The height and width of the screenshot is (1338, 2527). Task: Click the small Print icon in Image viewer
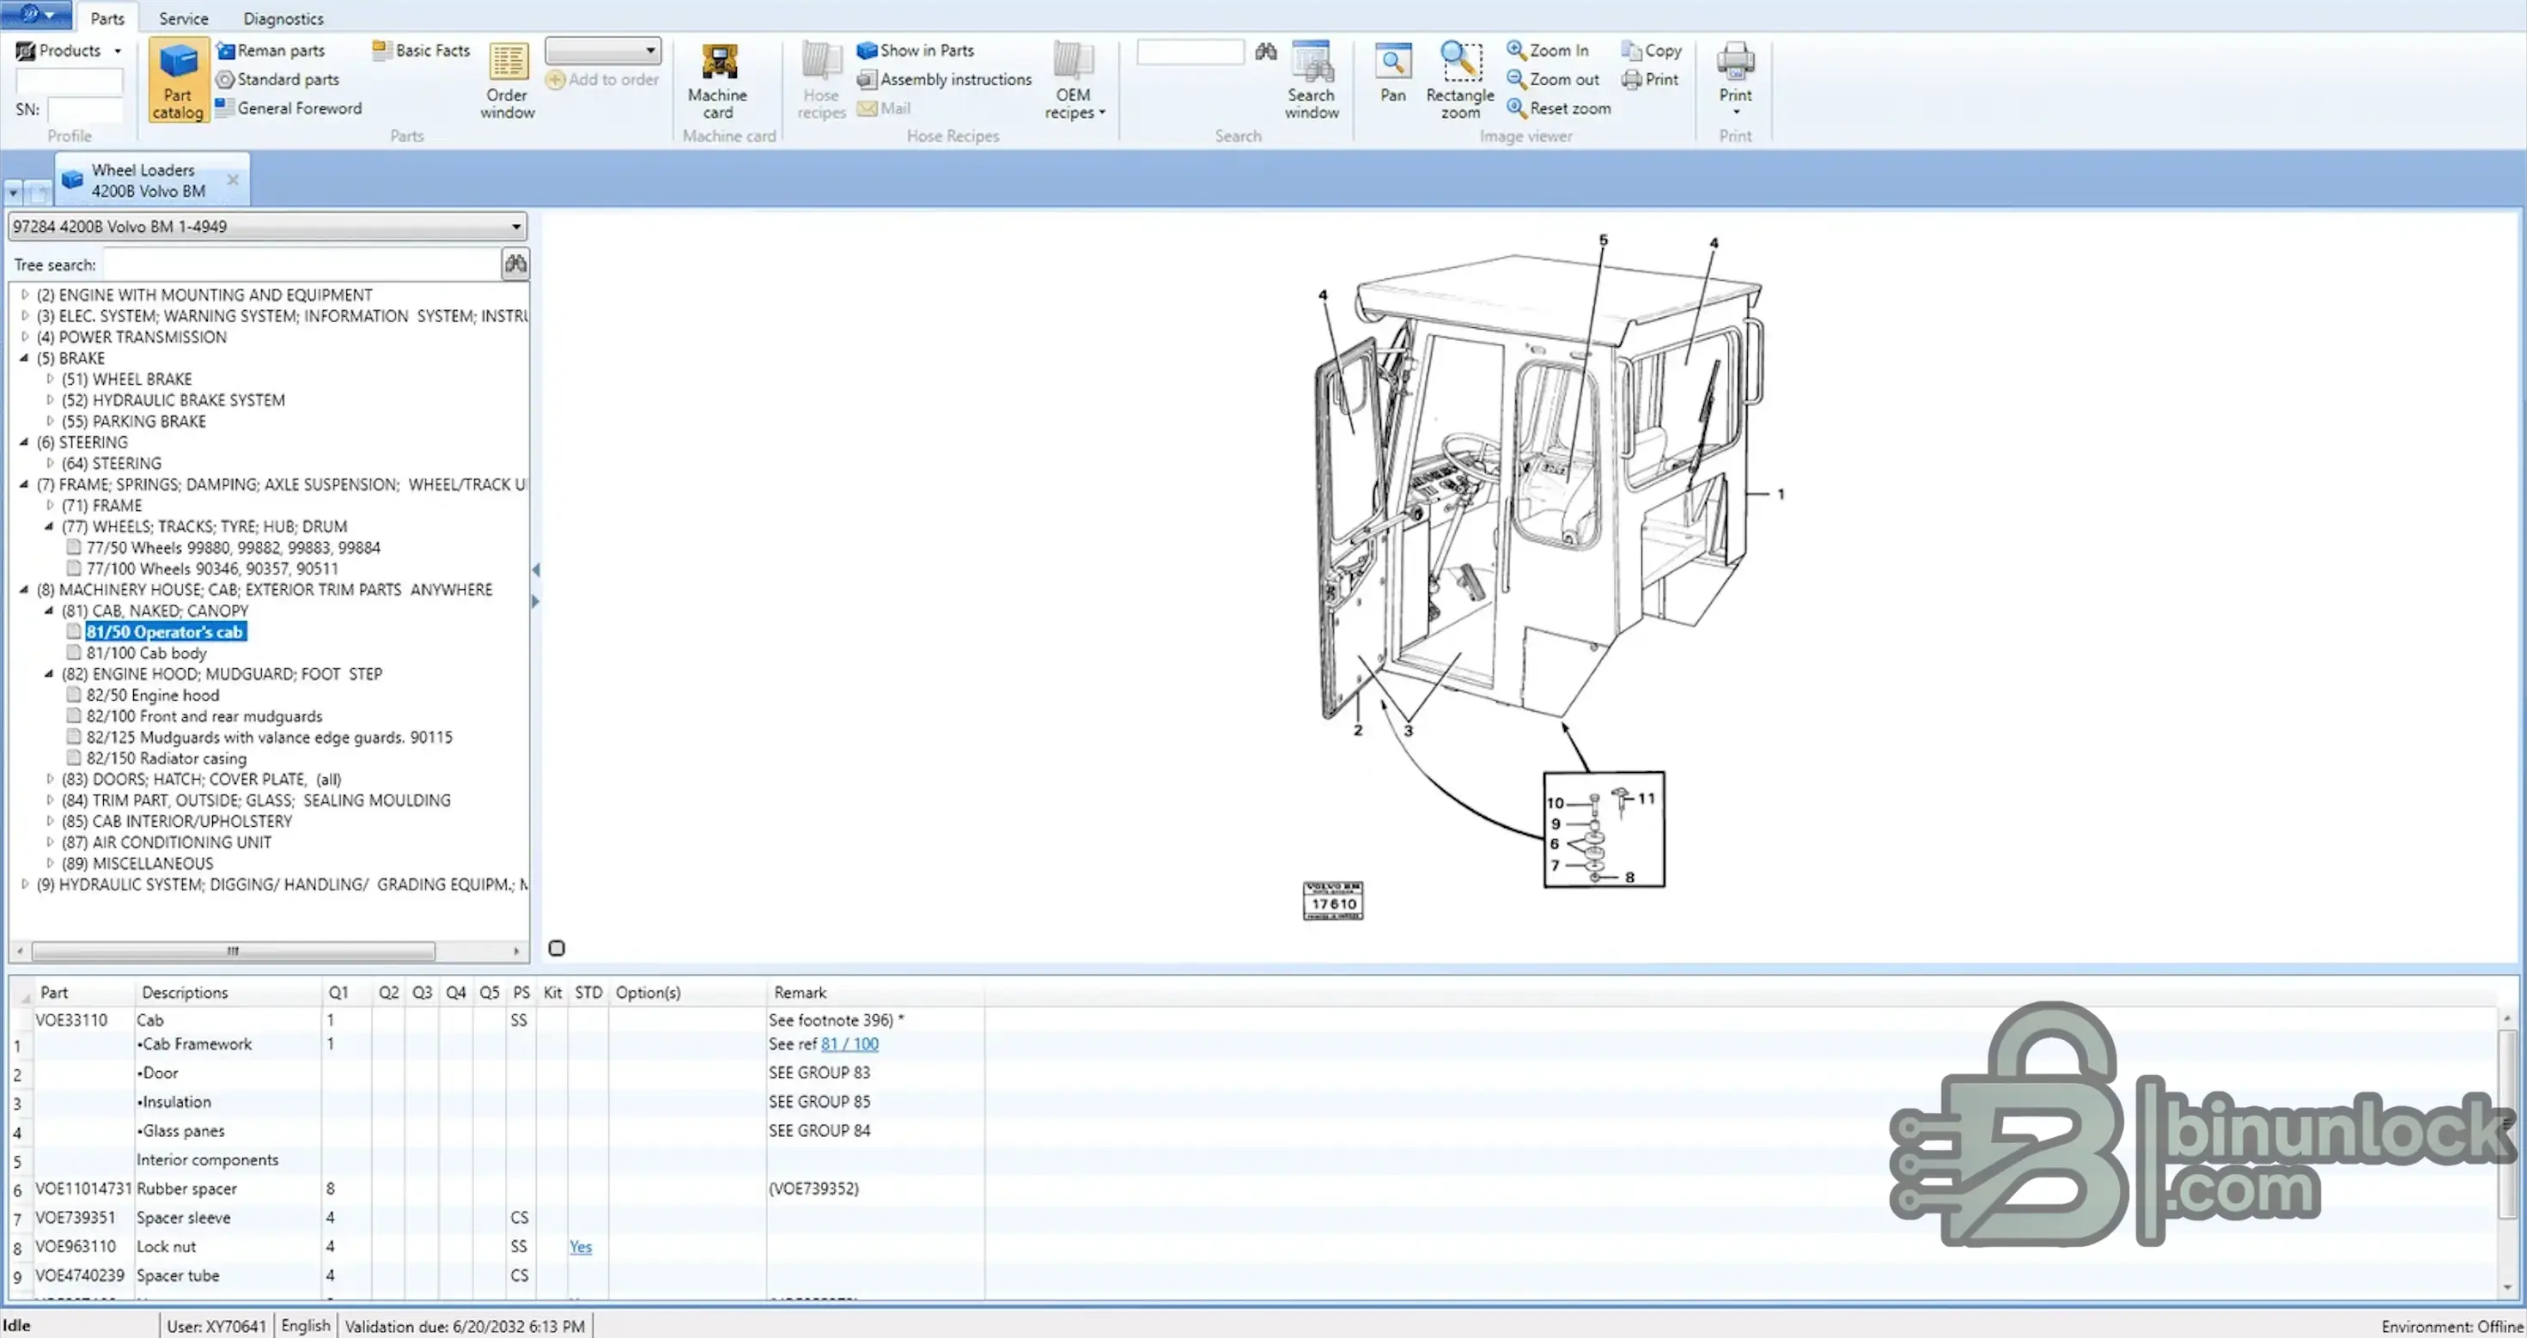pyautogui.click(x=1650, y=80)
